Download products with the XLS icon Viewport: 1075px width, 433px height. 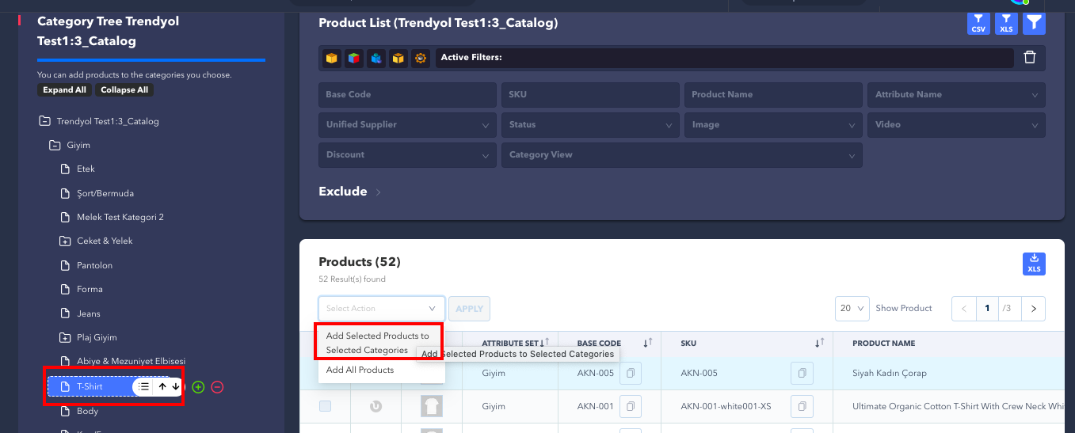[1034, 264]
